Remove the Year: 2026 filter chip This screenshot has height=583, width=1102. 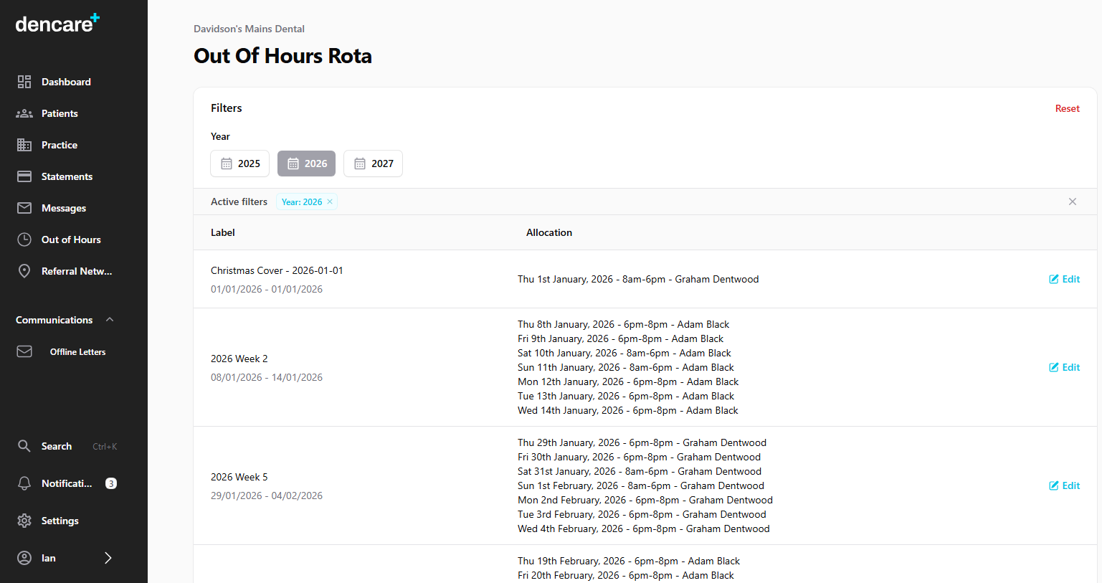click(329, 202)
